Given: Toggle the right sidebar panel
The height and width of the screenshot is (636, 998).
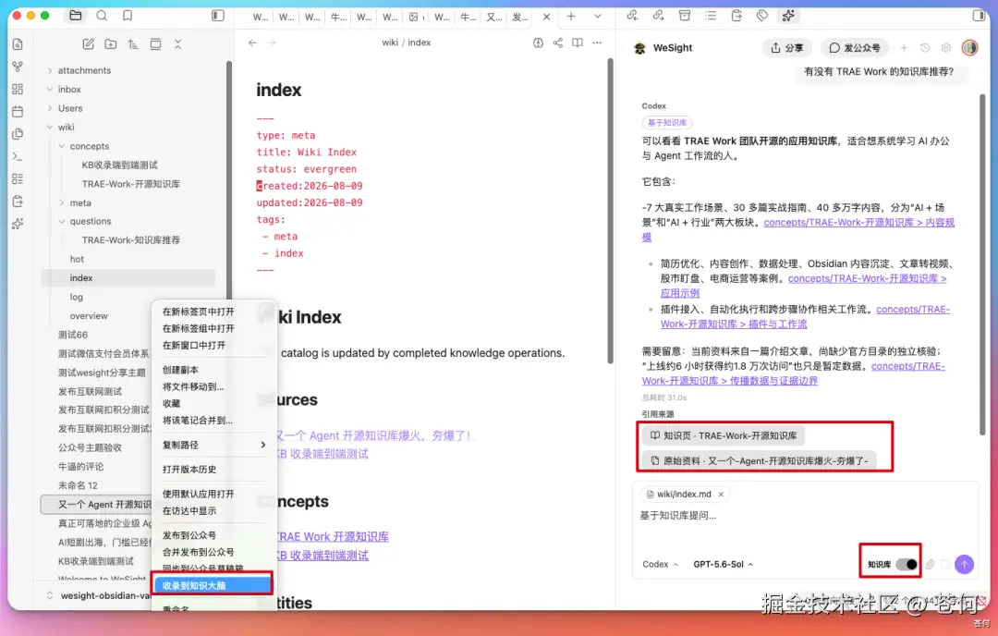Looking at the screenshot, I should [979, 16].
